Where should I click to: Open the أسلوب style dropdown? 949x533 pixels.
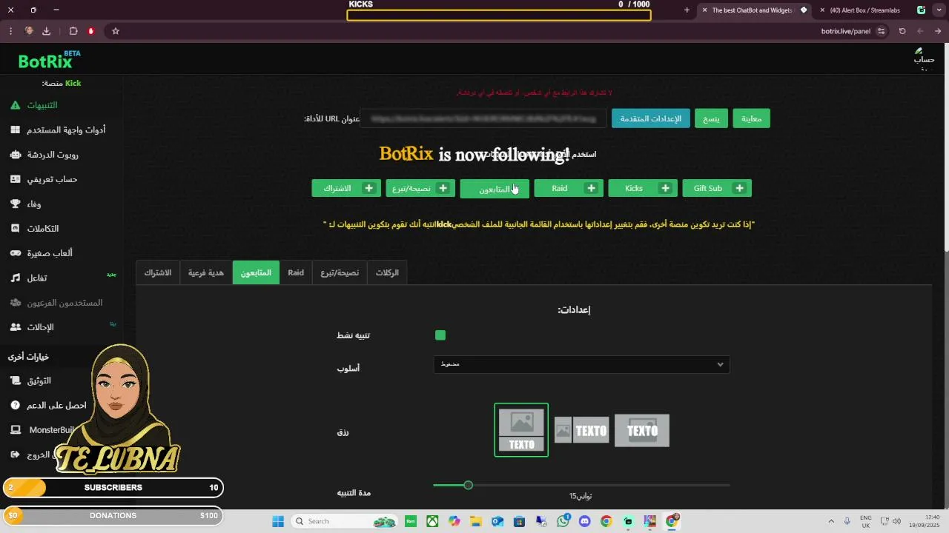point(582,364)
